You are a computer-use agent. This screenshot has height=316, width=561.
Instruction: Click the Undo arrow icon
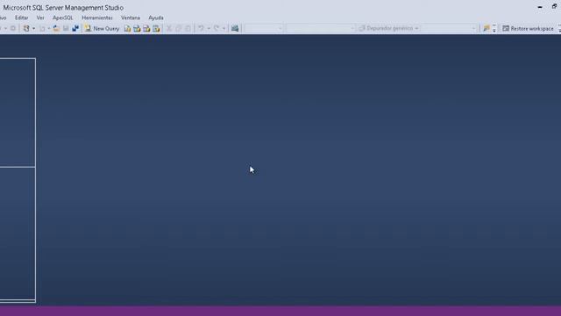click(201, 28)
